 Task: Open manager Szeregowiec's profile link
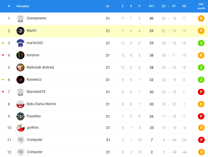pos(36,18)
